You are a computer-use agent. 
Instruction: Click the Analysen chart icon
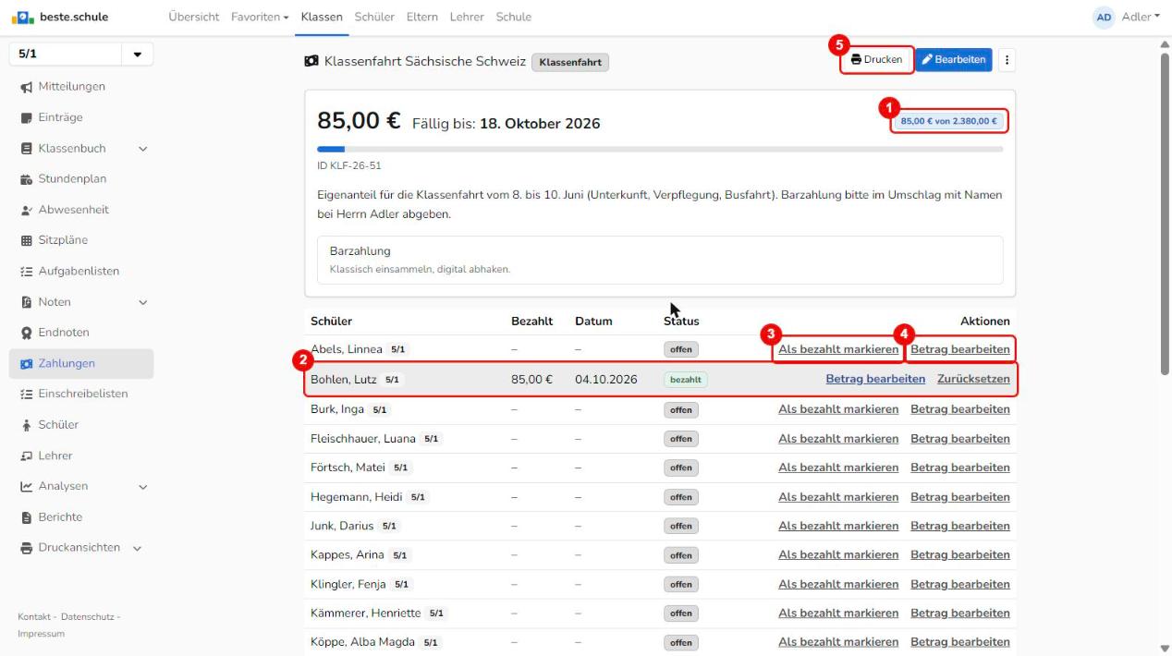click(x=25, y=486)
